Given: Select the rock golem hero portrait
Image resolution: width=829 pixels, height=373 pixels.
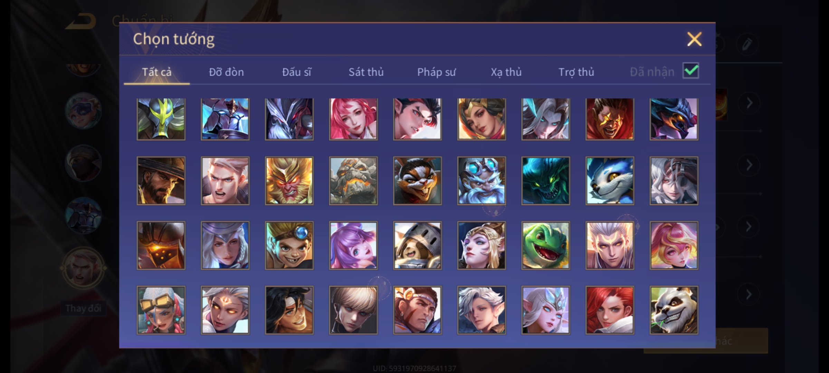Looking at the screenshot, I should tap(353, 181).
